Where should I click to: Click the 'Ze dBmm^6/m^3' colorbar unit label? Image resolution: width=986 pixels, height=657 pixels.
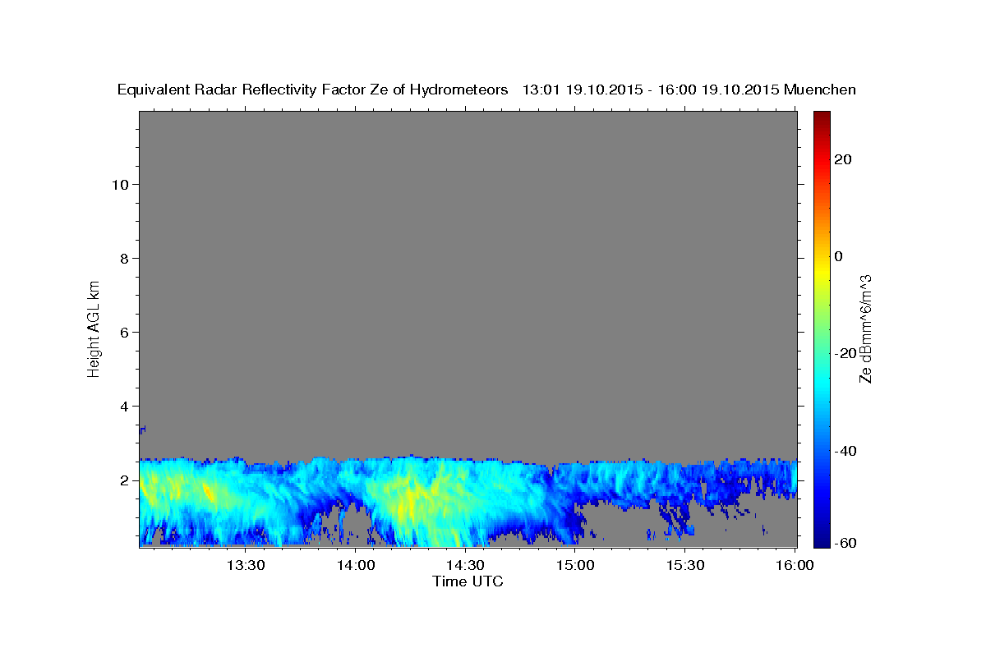pyautogui.click(x=865, y=328)
